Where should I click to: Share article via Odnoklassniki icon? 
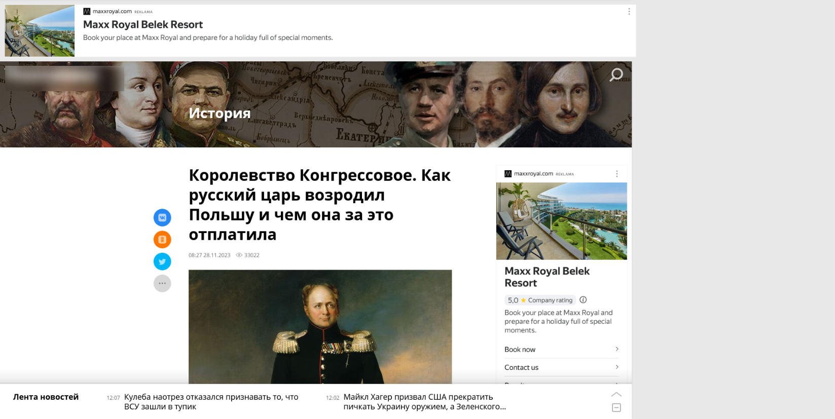pos(162,239)
